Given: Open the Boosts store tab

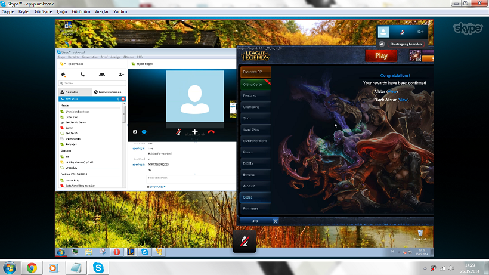Looking at the screenshot, I should pyautogui.click(x=255, y=163).
